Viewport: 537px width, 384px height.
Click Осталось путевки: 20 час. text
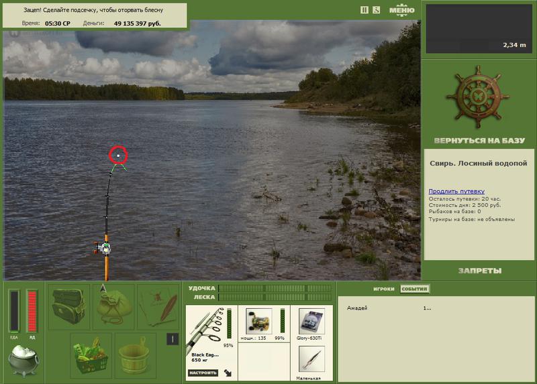(465, 198)
